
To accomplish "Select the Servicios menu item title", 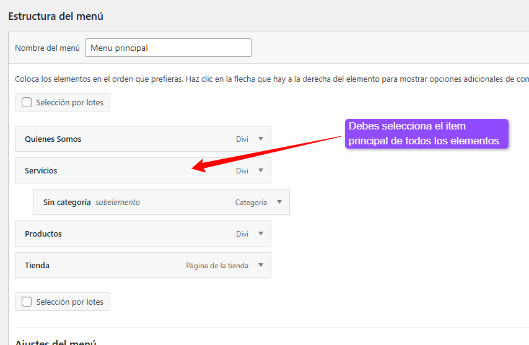I will [41, 170].
